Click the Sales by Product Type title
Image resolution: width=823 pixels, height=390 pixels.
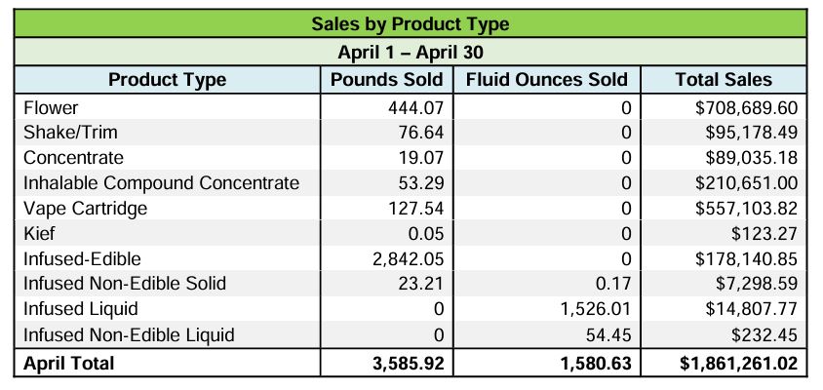click(411, 23)
